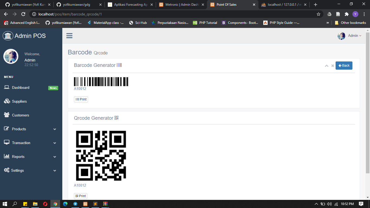Click the Back button in the panel header
This screenshot has width=370, height=208.
point(344,65)
